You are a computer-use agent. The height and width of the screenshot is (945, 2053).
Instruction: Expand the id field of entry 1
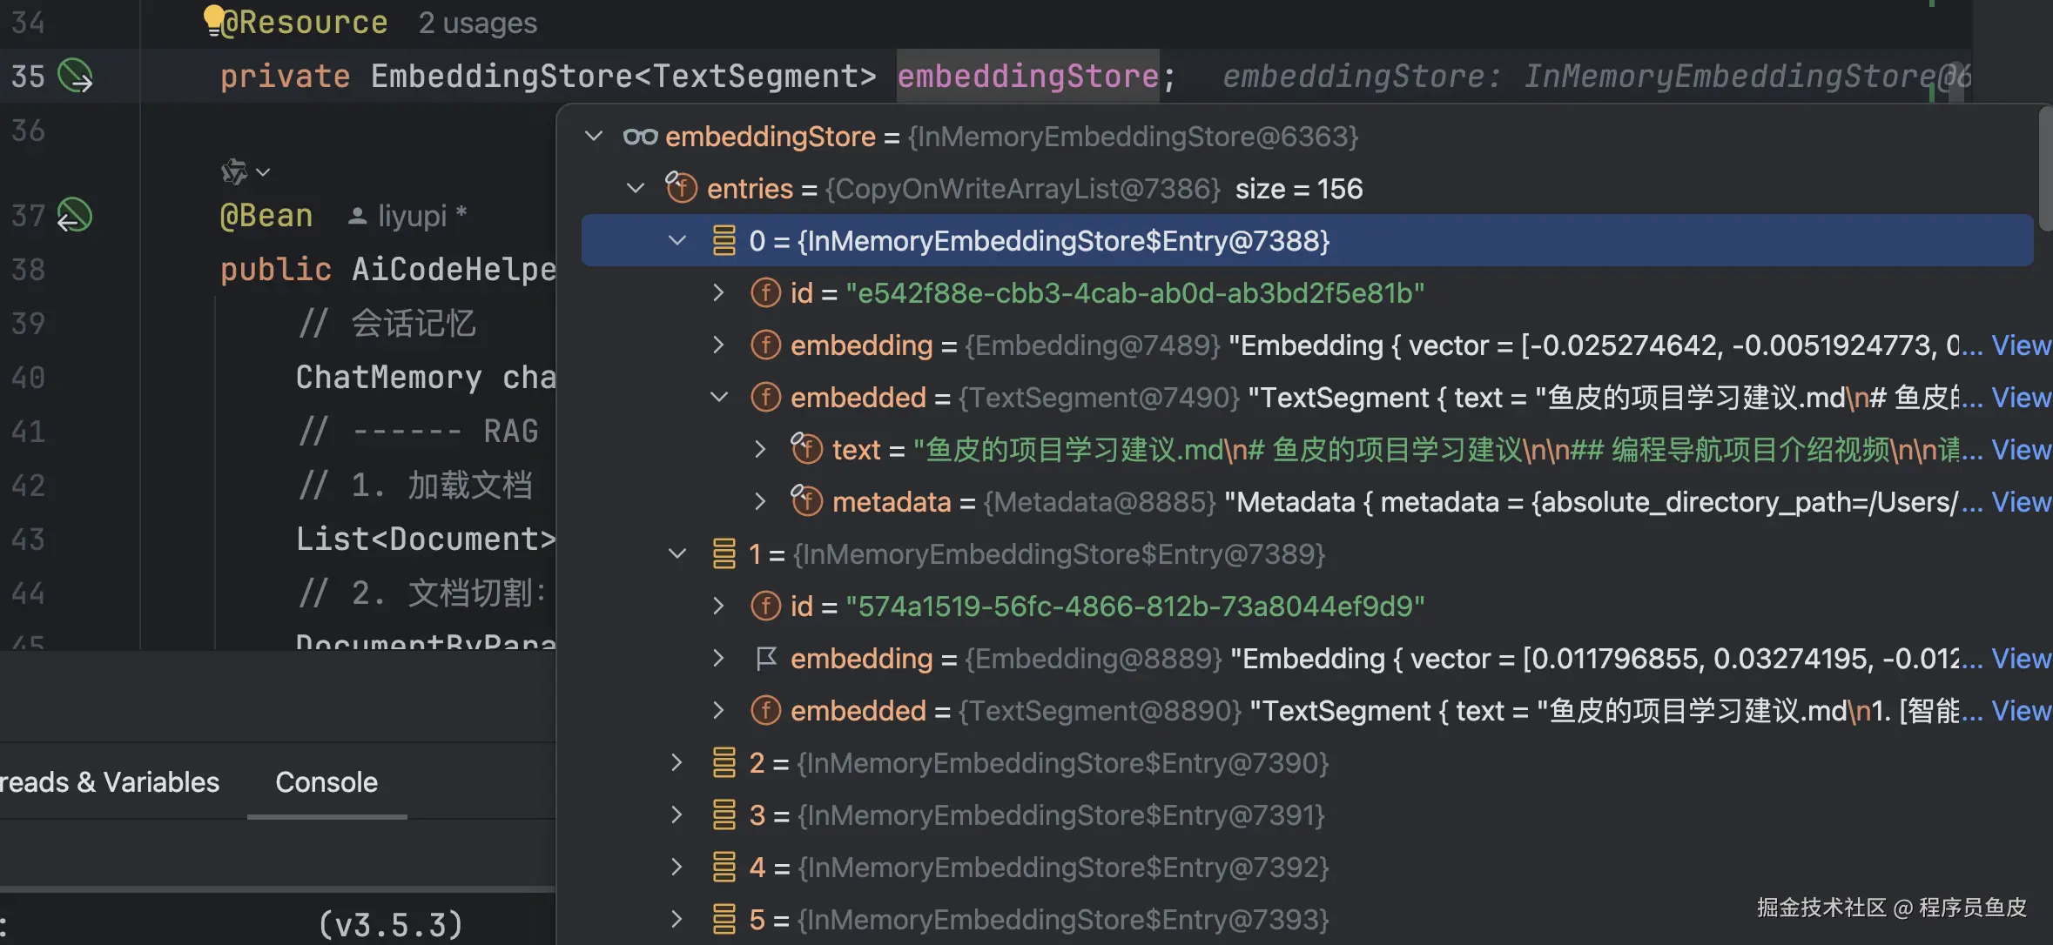coord(718,607)
